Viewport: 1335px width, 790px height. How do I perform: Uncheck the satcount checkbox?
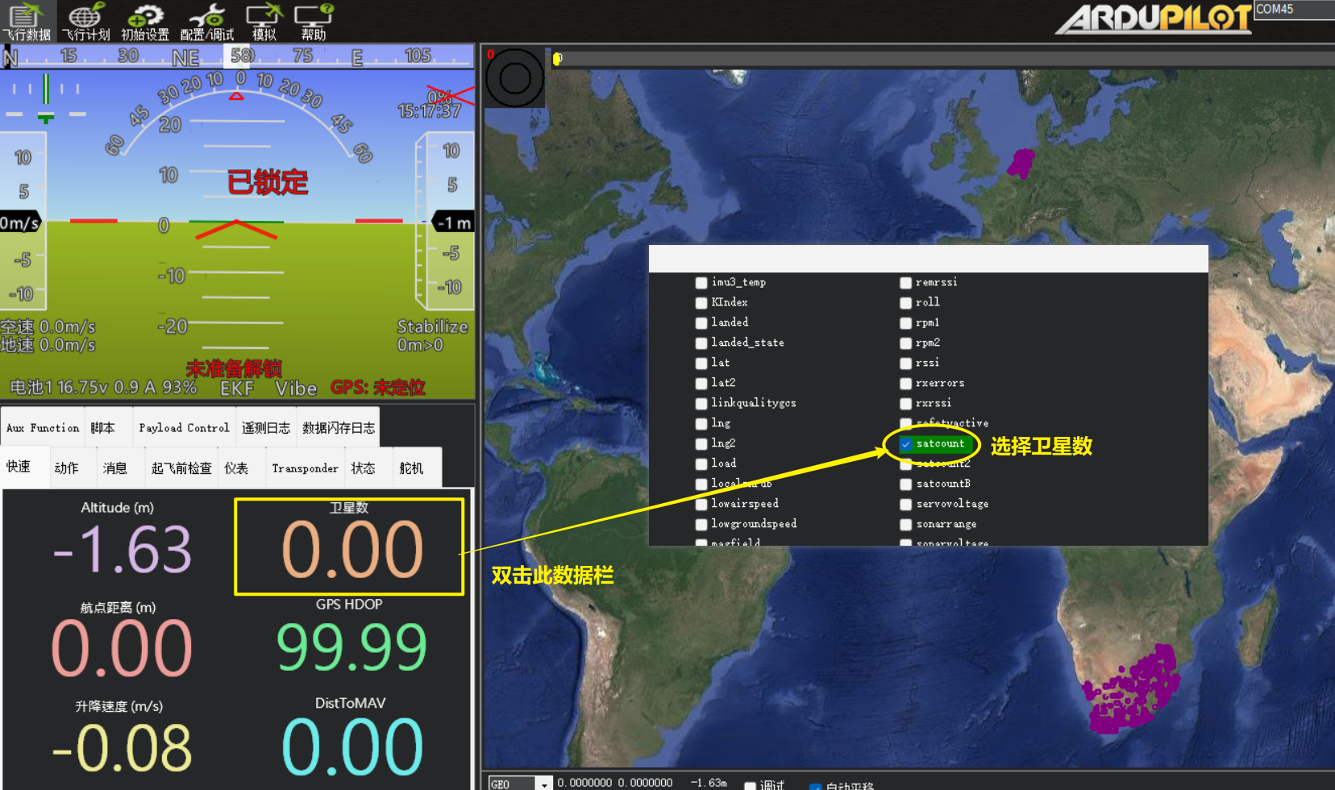click(x=906, y=444)
